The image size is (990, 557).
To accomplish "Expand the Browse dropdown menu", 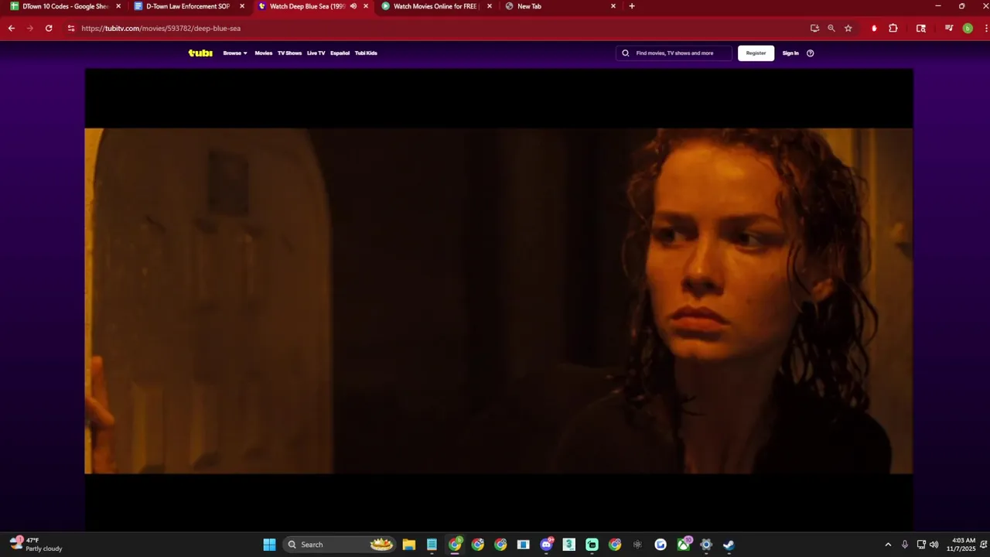I will 235,53.
